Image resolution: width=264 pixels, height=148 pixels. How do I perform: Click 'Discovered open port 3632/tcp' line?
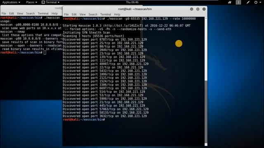105,116
